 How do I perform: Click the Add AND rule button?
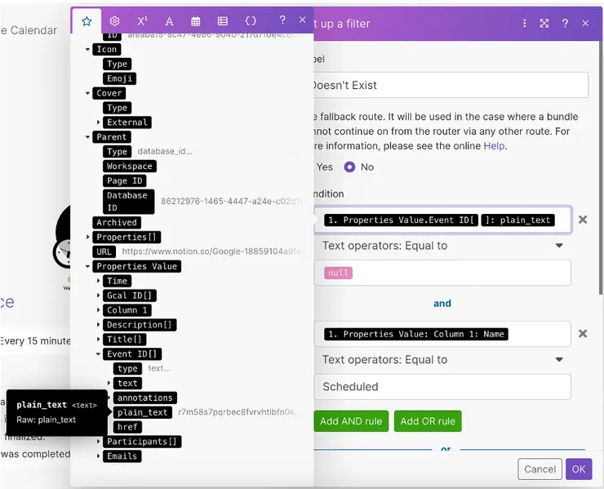tap(351, 421)
